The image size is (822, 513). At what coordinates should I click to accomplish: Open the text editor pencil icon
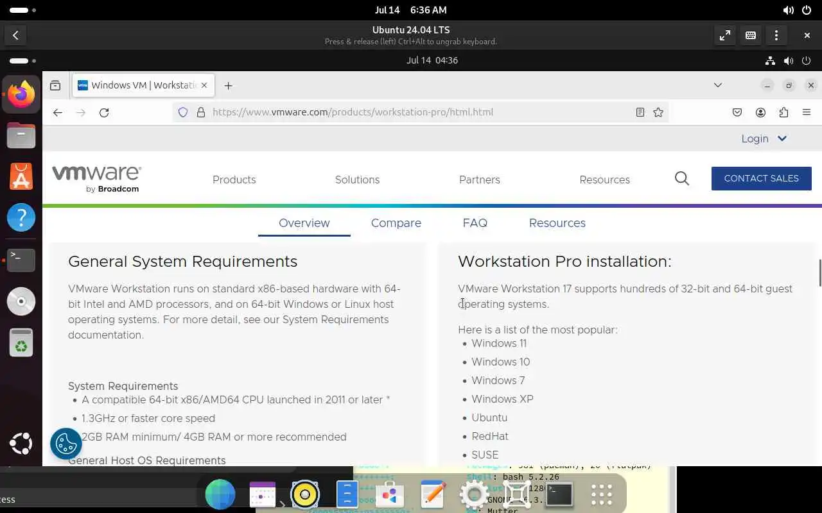432,494
